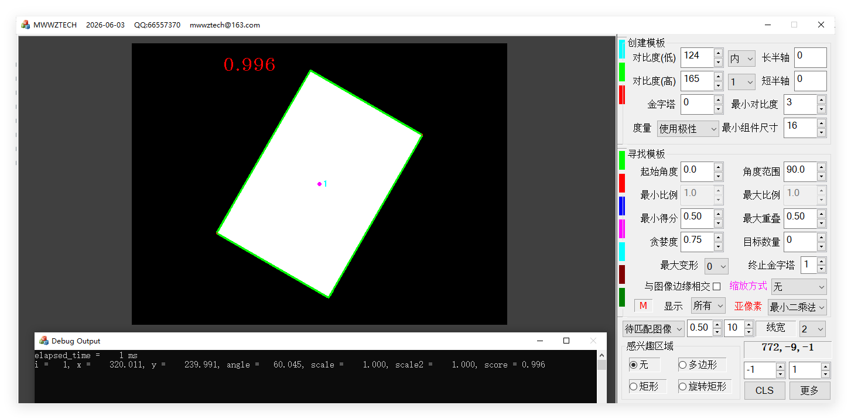The image size is (851, 419).
Task: Maximize the Debug Output window
Action: [x=566, y=341]
